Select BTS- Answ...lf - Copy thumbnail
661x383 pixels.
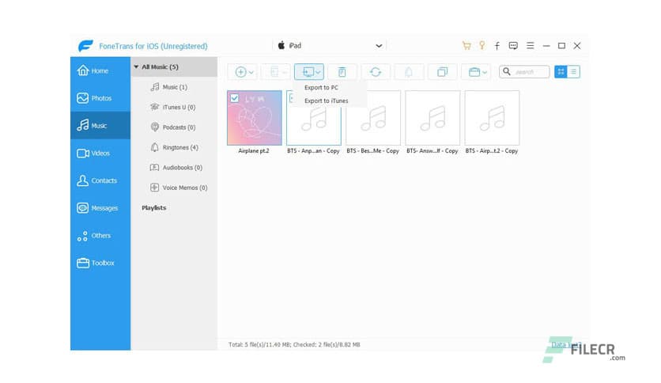coord(432,118)
